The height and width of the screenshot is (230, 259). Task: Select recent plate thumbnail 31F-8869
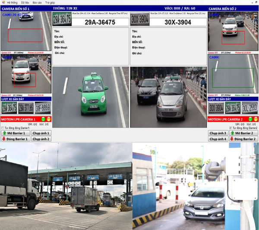pos(42,107)
